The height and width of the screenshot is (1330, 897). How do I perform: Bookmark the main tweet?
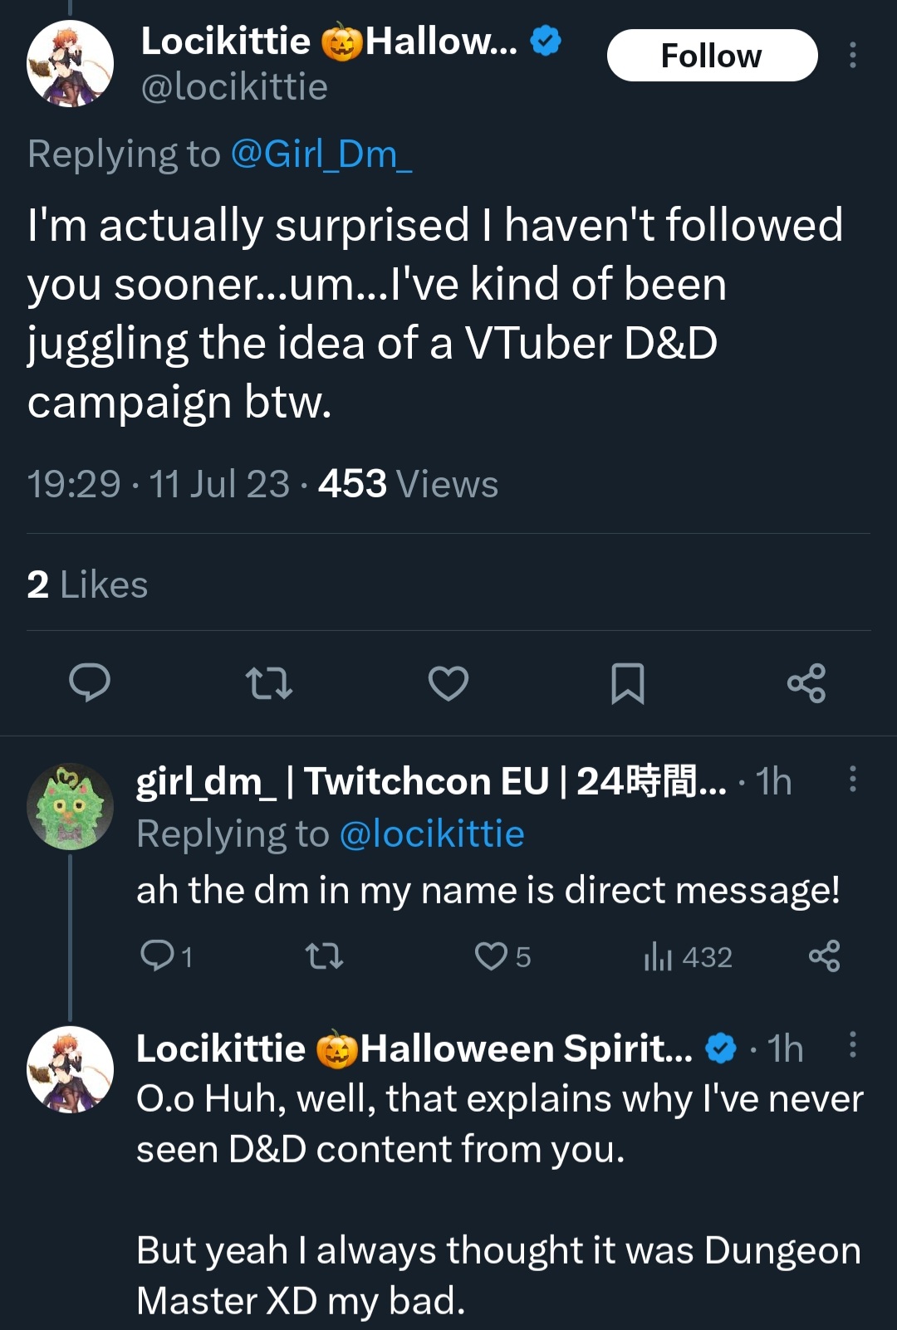627,683
